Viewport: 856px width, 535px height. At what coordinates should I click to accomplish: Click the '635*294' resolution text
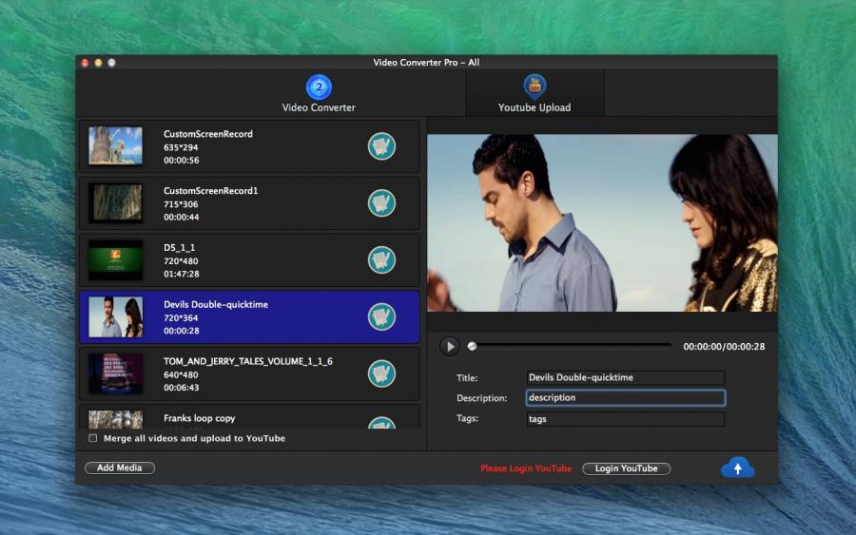(181, 148)
